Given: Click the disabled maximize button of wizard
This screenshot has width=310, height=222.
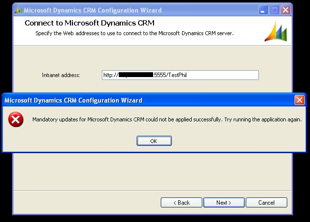Looking at the screenshot, I should point(274,10).
